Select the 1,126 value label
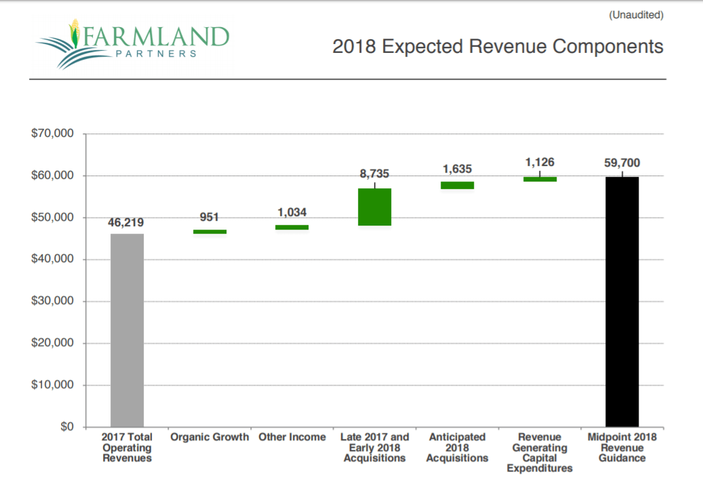The image size is (703, 489). click(x=540, y=163)
